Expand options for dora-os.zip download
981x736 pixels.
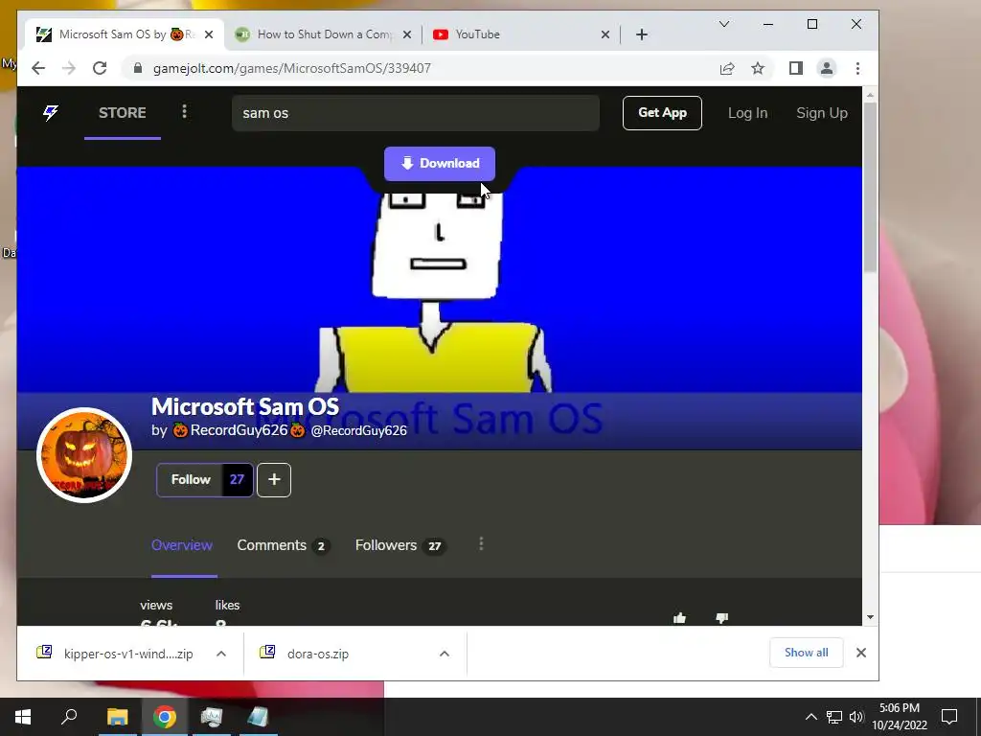pos(445,654)
